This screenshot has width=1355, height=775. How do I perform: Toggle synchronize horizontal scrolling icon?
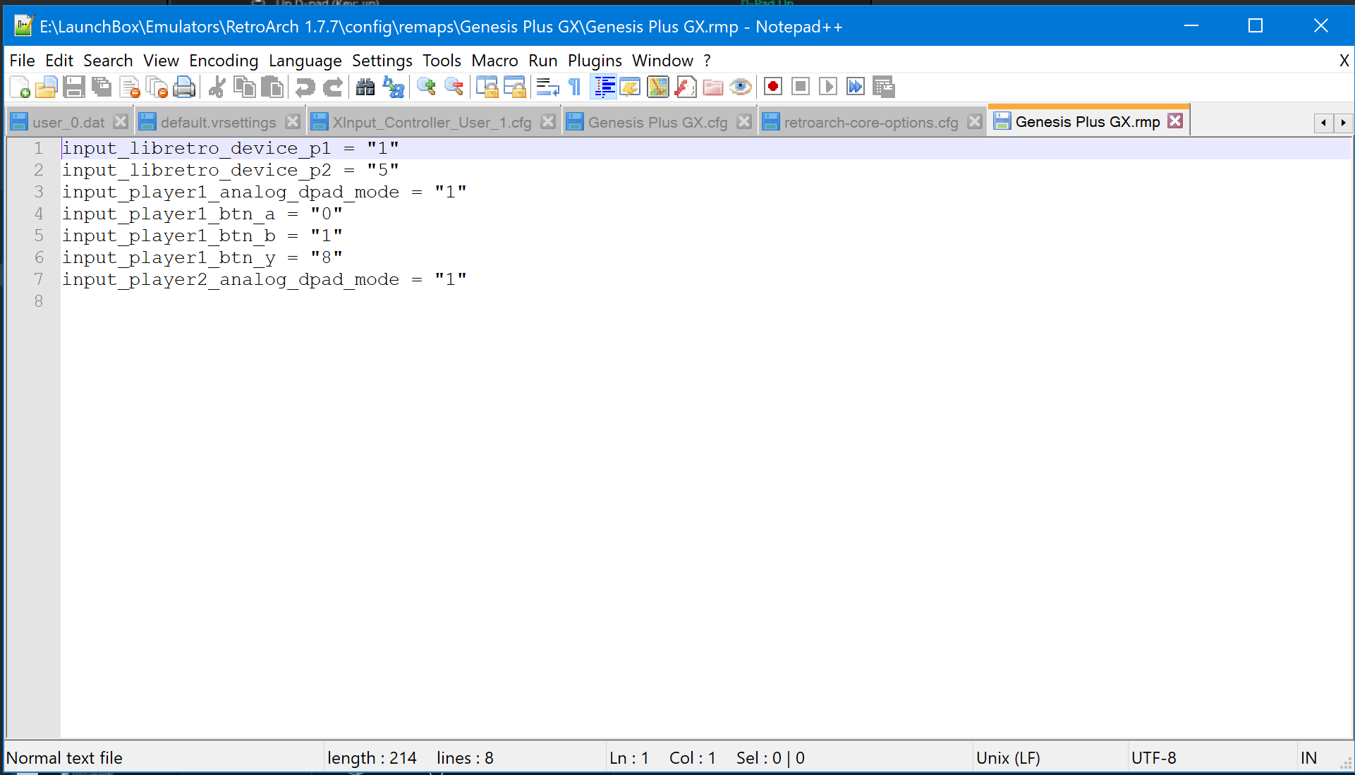point(514,87)
